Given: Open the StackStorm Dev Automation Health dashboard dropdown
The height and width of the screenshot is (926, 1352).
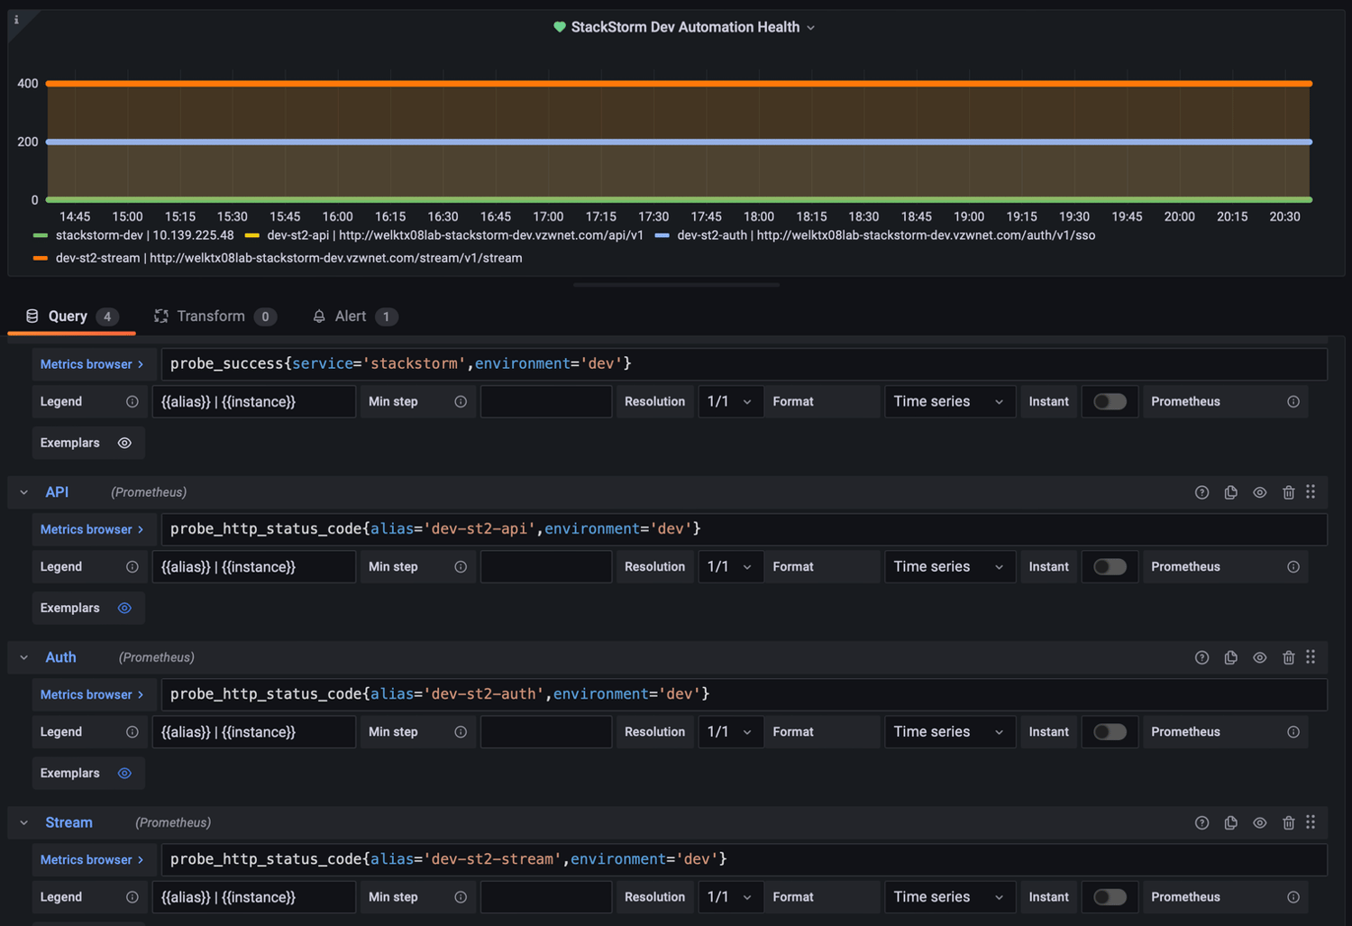Looking at the screenshot, I should coord(810,27).
